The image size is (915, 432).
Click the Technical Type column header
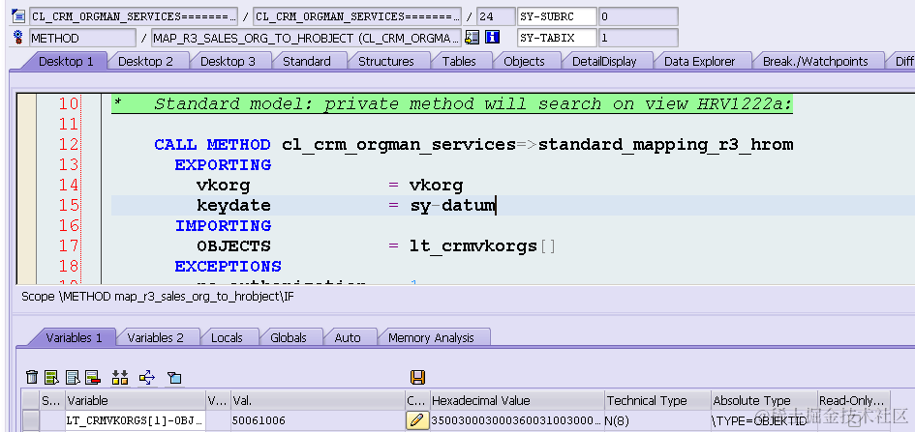point(657,400)
